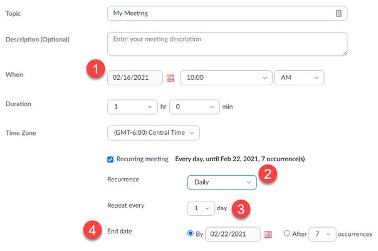Click red step marker number 3
This screenshot has height=251, width=378.
(242, 209)
